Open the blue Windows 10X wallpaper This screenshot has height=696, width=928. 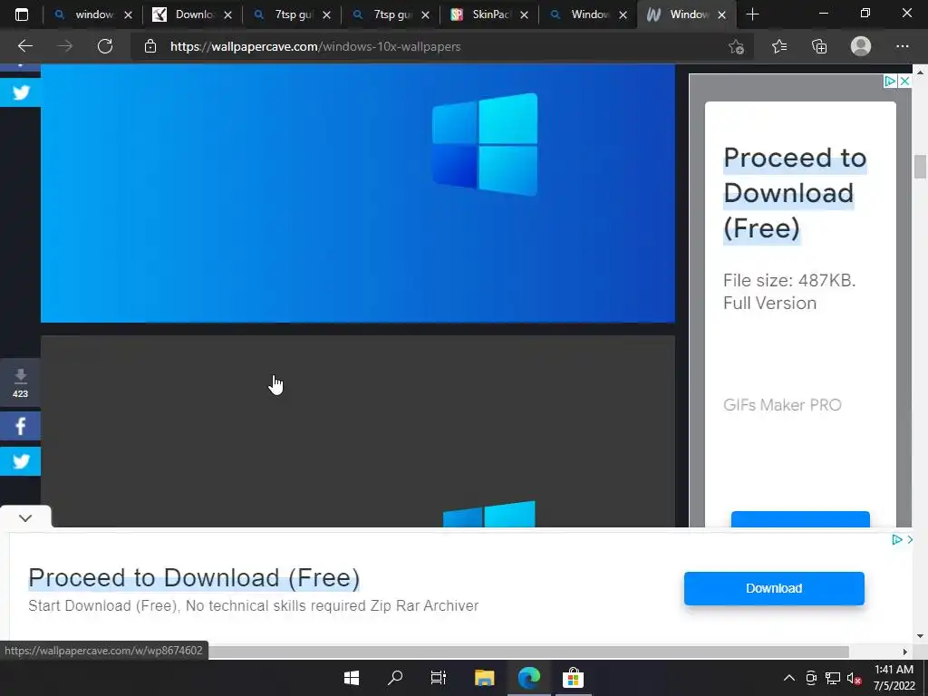tap(357, 193)
